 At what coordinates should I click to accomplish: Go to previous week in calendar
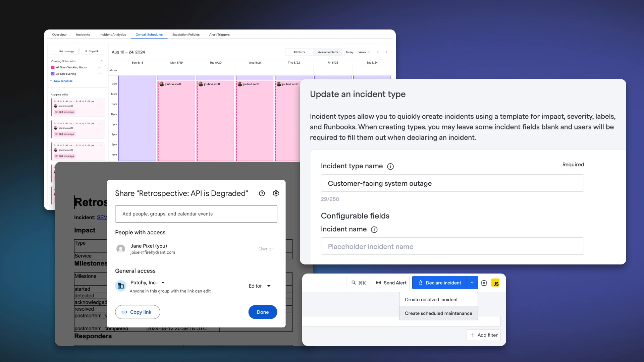pos(378,52)
